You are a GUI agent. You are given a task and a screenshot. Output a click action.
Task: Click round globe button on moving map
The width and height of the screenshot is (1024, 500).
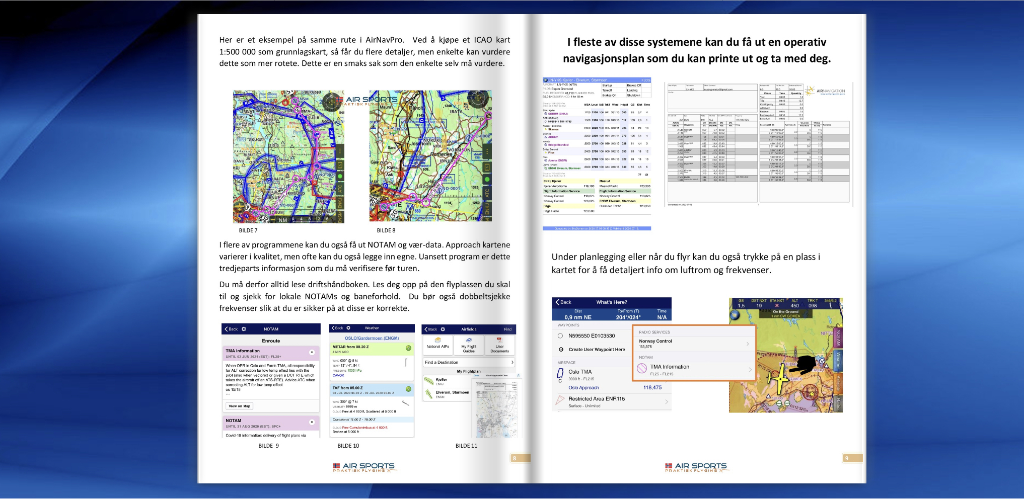tap(735, 315)
